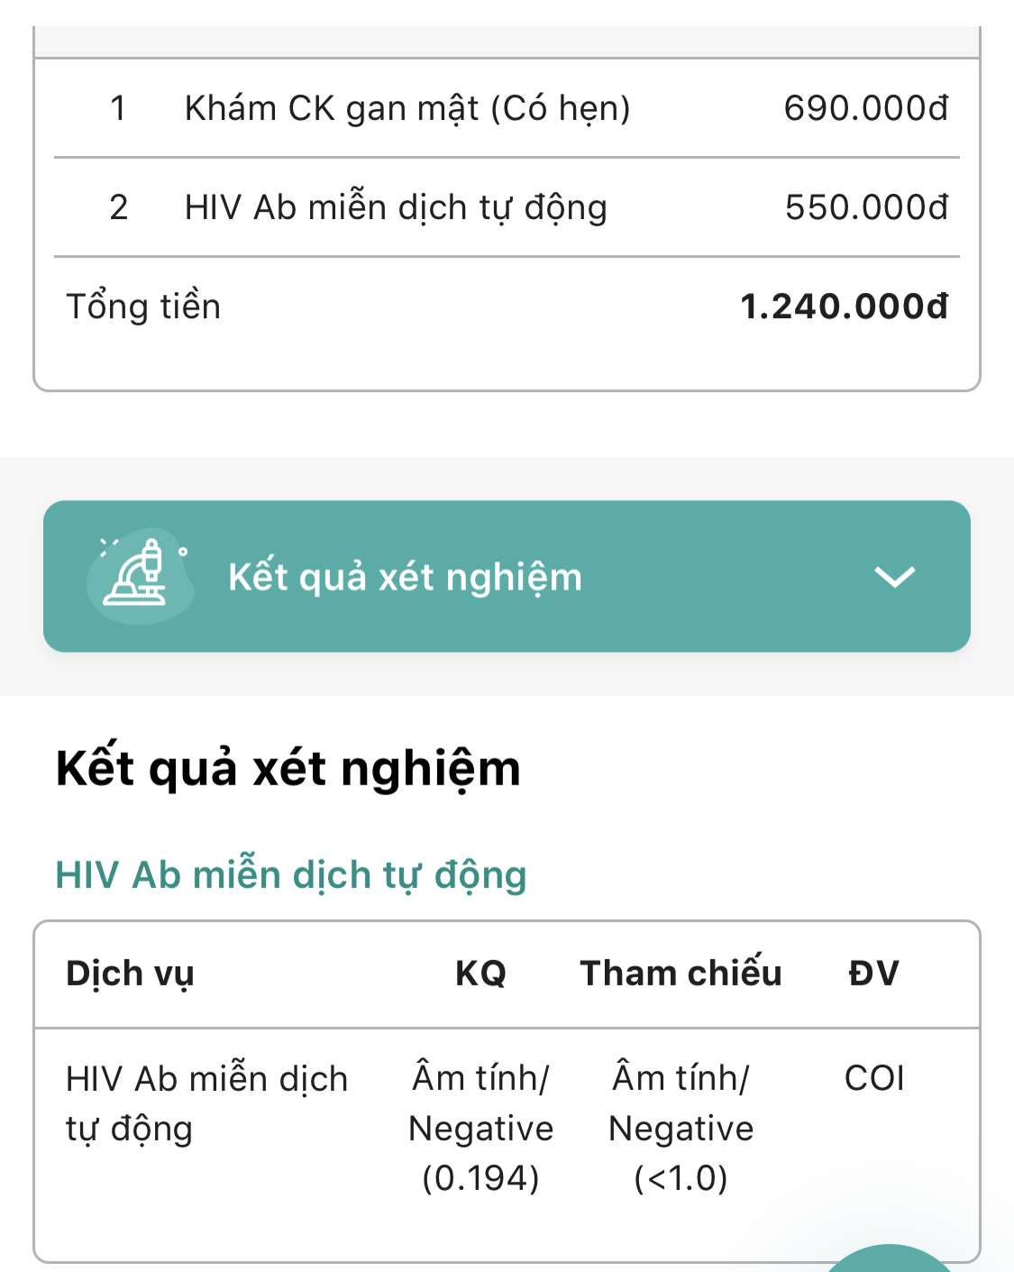Click the bold black "Kết quả xét nghiệm" heading

pyautogui.click(x=288, y=769)
